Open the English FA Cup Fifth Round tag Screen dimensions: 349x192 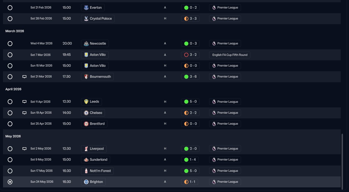(230, 55)
